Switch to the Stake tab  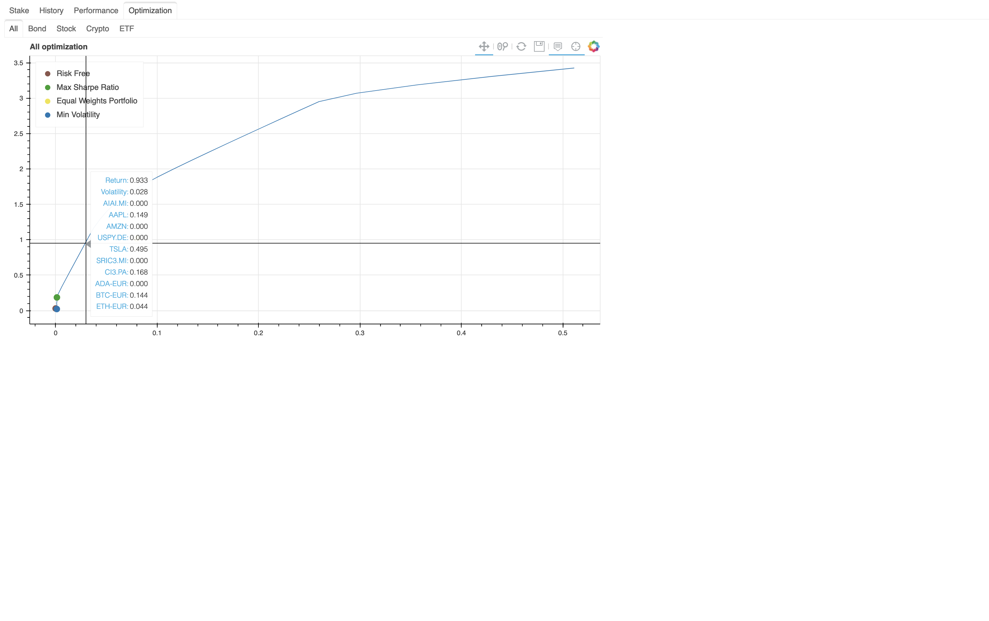(19, 11)
